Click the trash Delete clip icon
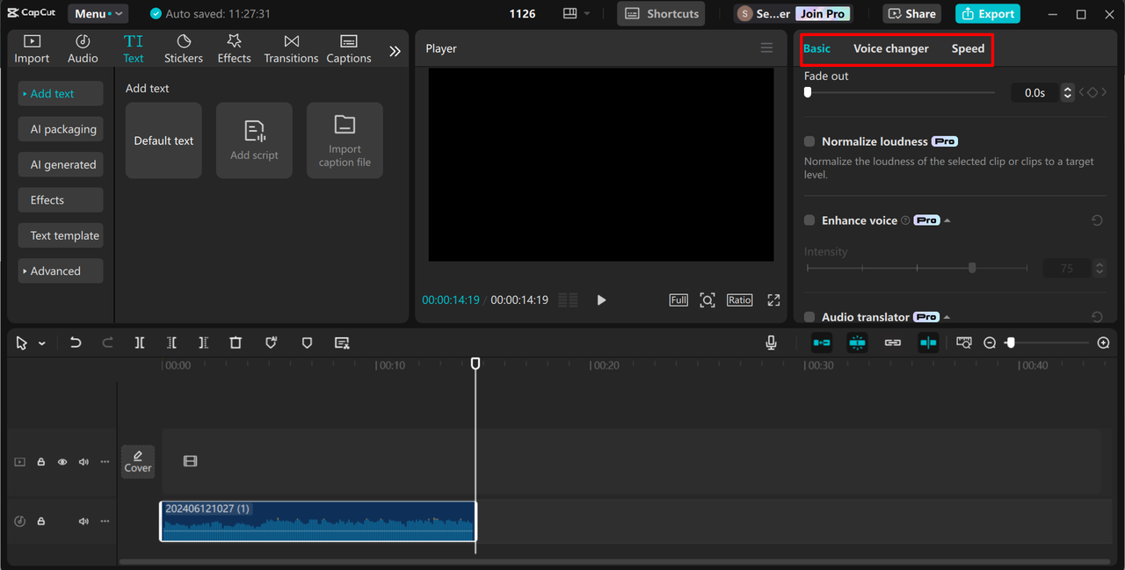The width and height of the screenshot is (1125, 570). pos(236,343)
